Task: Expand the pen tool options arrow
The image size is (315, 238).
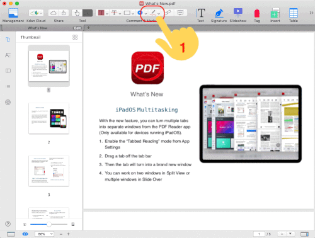Action: click(159, 14)
